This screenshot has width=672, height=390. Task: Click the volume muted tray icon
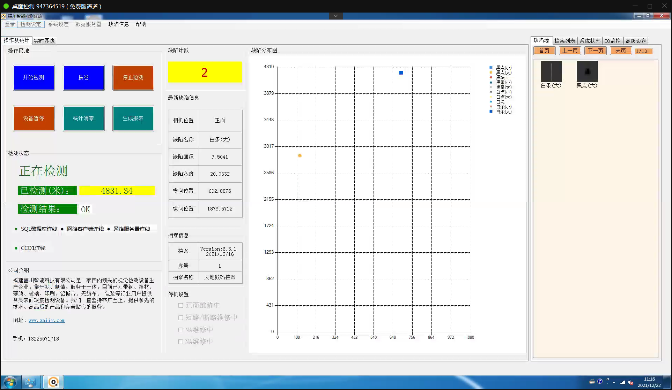631,382
